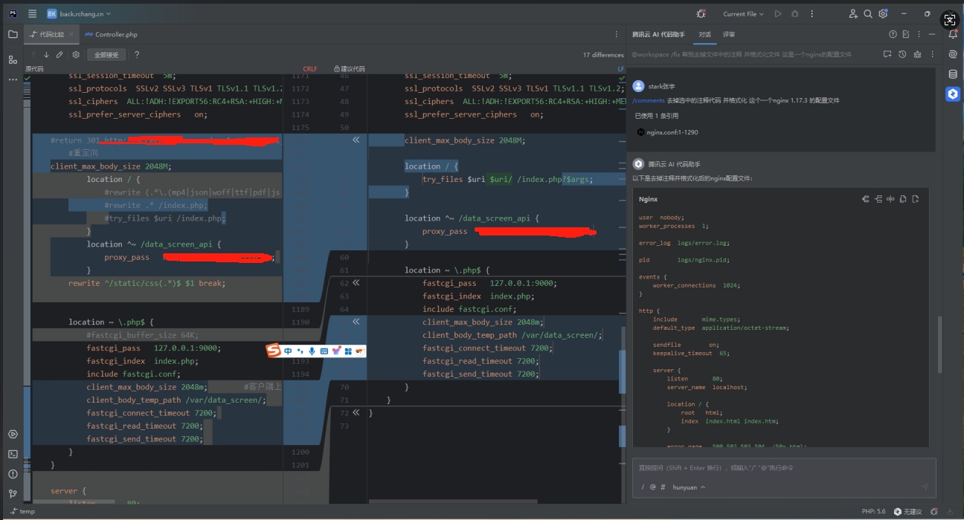This screenshot has width=964, height=520.
Task: Close the 代码比较 tab
Action: tap(71, 34)
